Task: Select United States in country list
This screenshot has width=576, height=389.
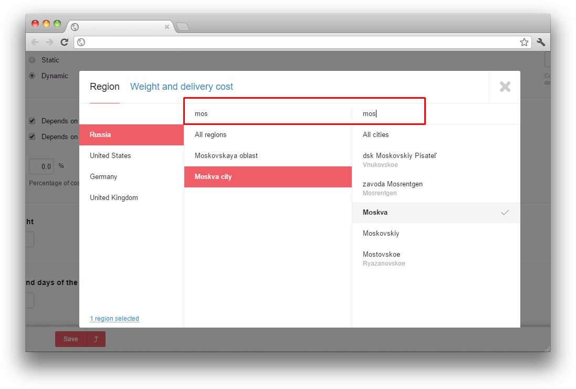Action: tap(131, 156)
